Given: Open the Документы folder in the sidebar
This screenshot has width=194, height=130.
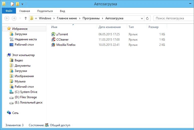Looking at the screenshot, I should 22,66.
